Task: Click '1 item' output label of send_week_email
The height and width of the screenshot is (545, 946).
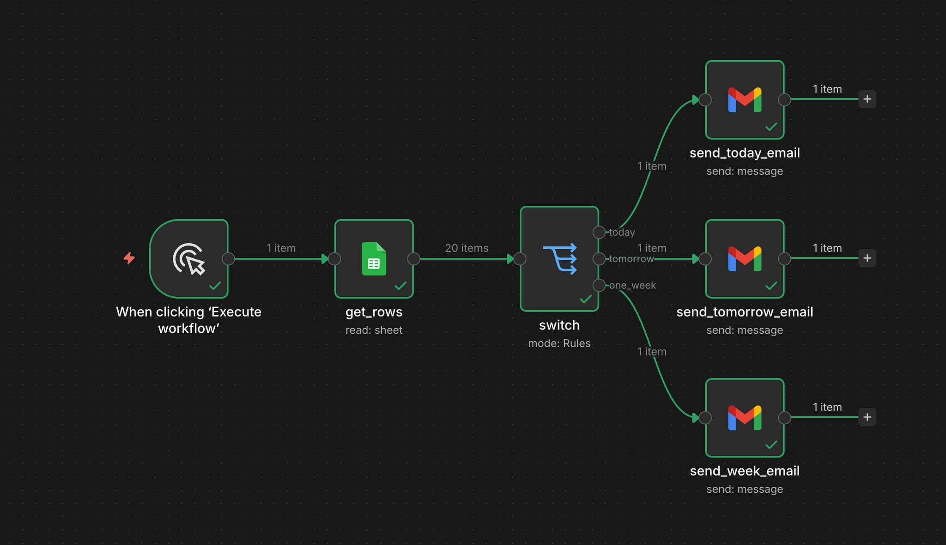Action: pyautogui.click(x=827, y=407)
